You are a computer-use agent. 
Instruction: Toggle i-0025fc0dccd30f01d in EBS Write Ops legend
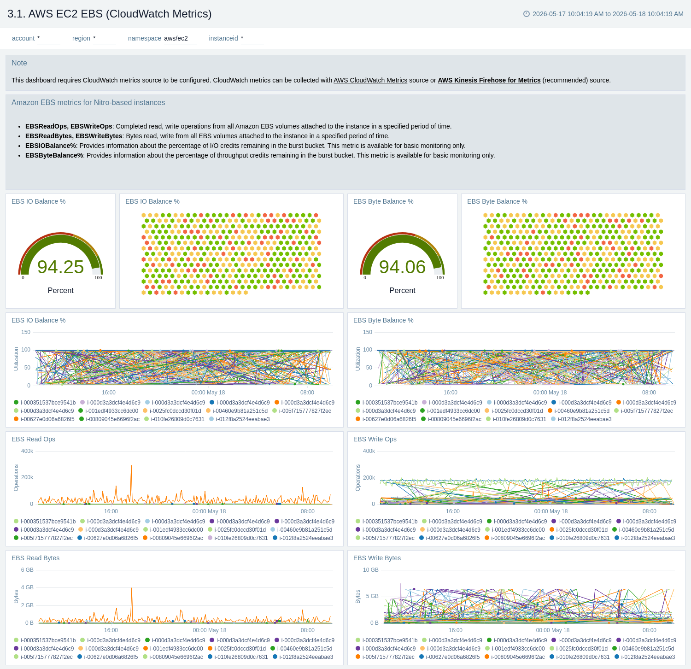[x=579, y=530]
